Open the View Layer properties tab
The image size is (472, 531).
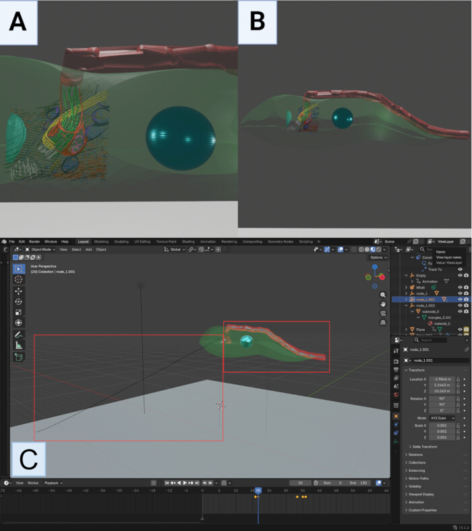(396, 378)
